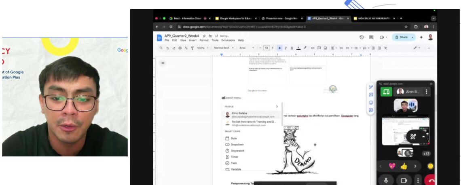Open the Arial font dropdown

(246, 48)
